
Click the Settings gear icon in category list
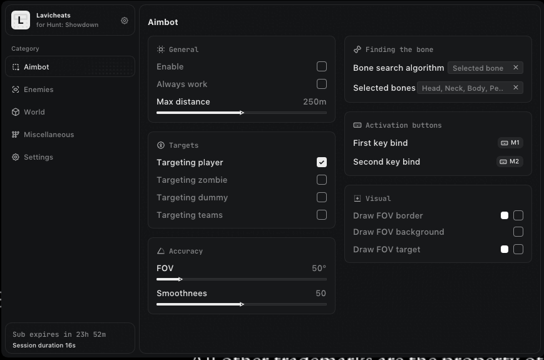[x=16, y=157]
